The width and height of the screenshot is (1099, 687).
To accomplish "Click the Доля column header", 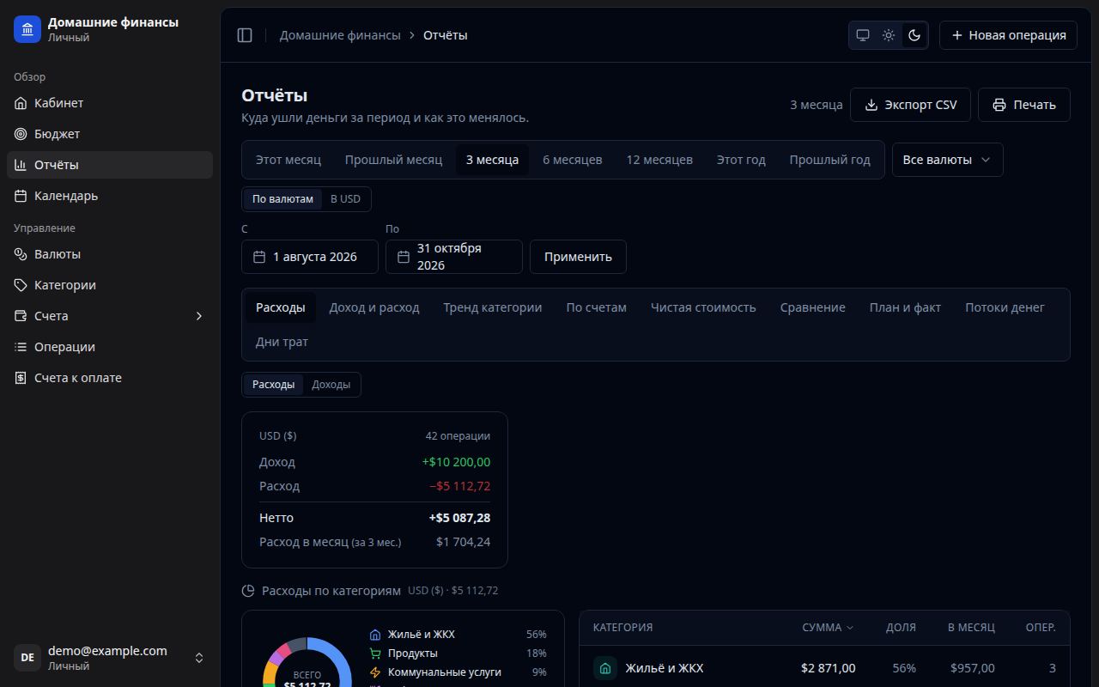I will coord(901,628).
